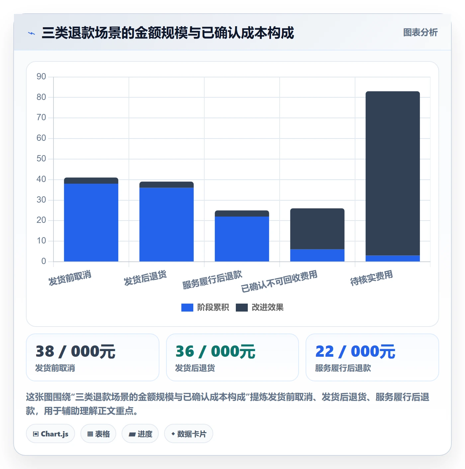This screenshot has width=465, height=469.
Task: Click the description paragraph starting 这张图围绕
Action: click(x=228, y=404)
